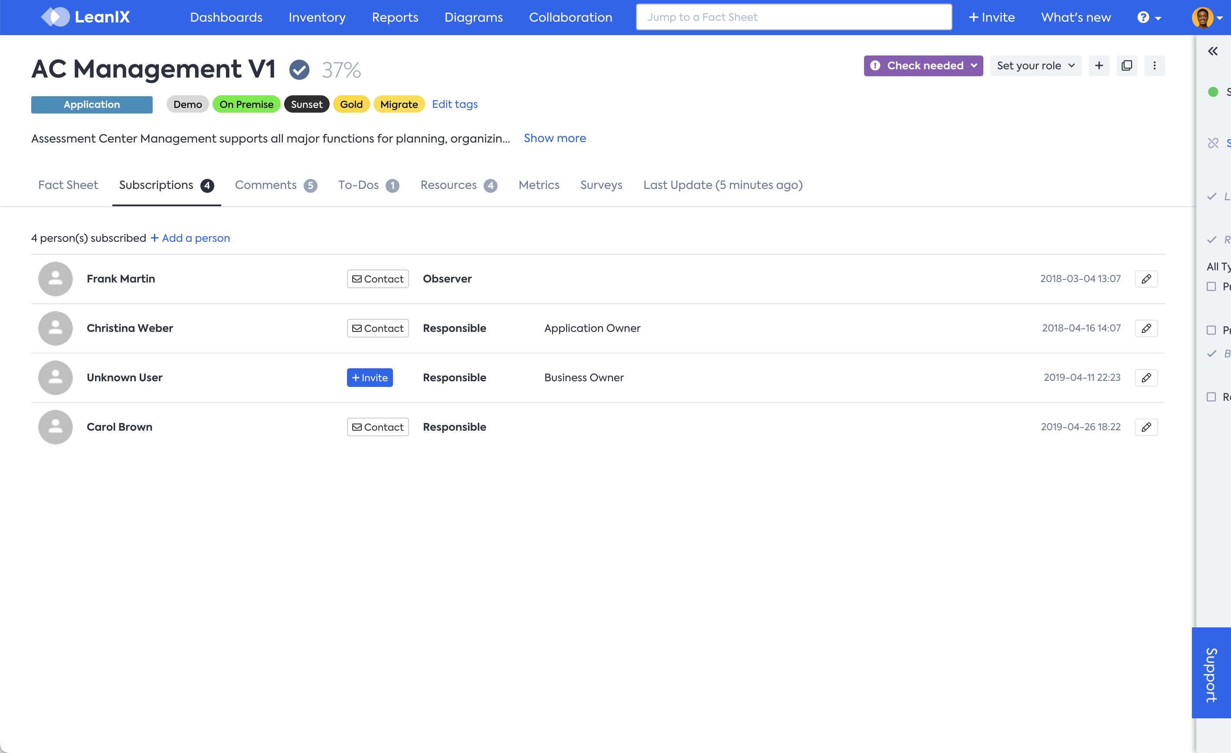The width and height of the screenshot is (1231, 753).
Task: Open the Reports menu
Action: coord(395,17)
